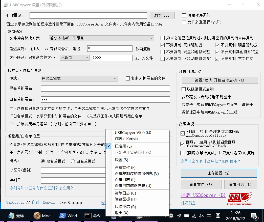
Task: Click the muted speaker icon in system tray
Action: [201, 216]
